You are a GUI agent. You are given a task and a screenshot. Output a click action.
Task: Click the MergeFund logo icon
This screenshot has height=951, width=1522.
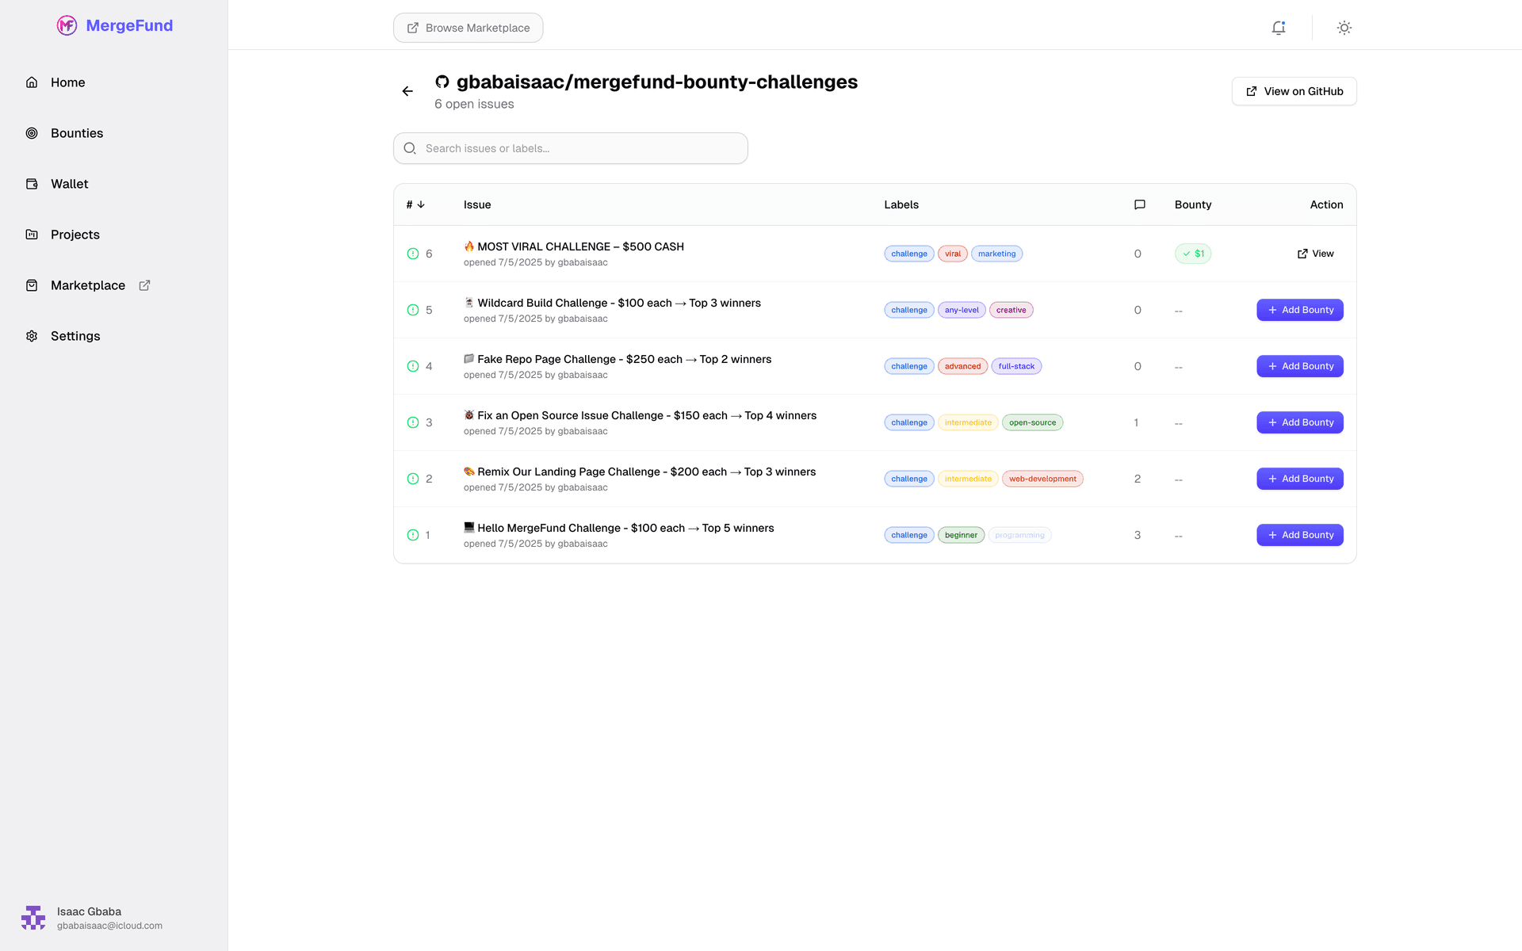67,25
